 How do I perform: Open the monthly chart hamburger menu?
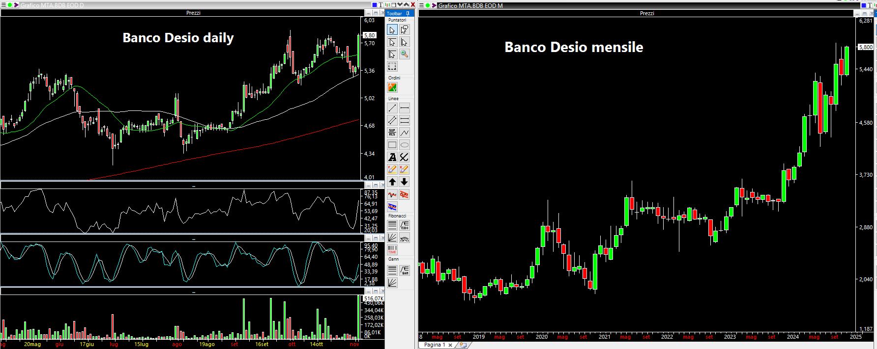click(421, 5)
